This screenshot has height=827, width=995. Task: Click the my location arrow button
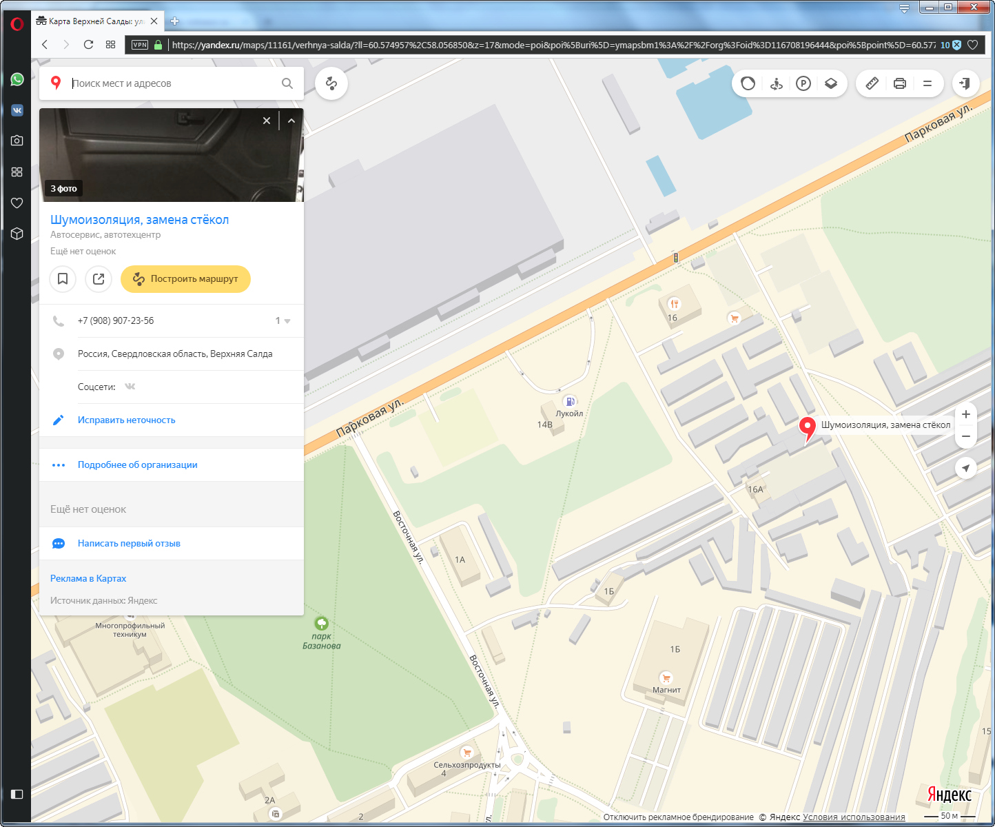pyautogui.click(x=965, y=468)
